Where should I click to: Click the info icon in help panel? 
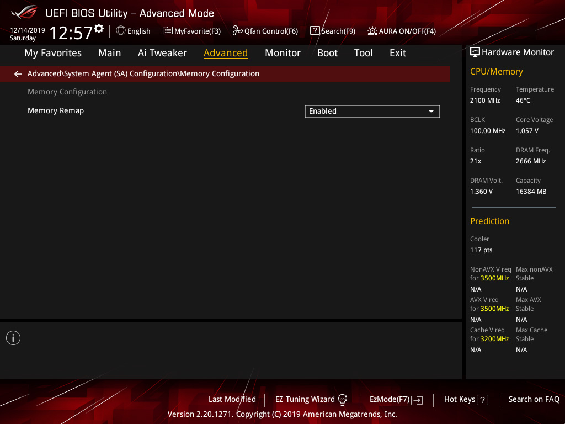click(x=13, y=338)
